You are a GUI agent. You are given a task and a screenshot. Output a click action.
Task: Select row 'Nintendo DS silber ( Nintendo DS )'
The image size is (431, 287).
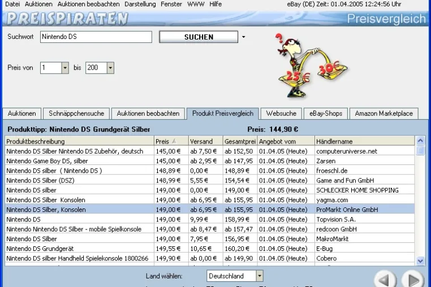point(210,171)
